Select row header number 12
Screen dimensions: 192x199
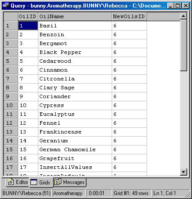point(11,123)
